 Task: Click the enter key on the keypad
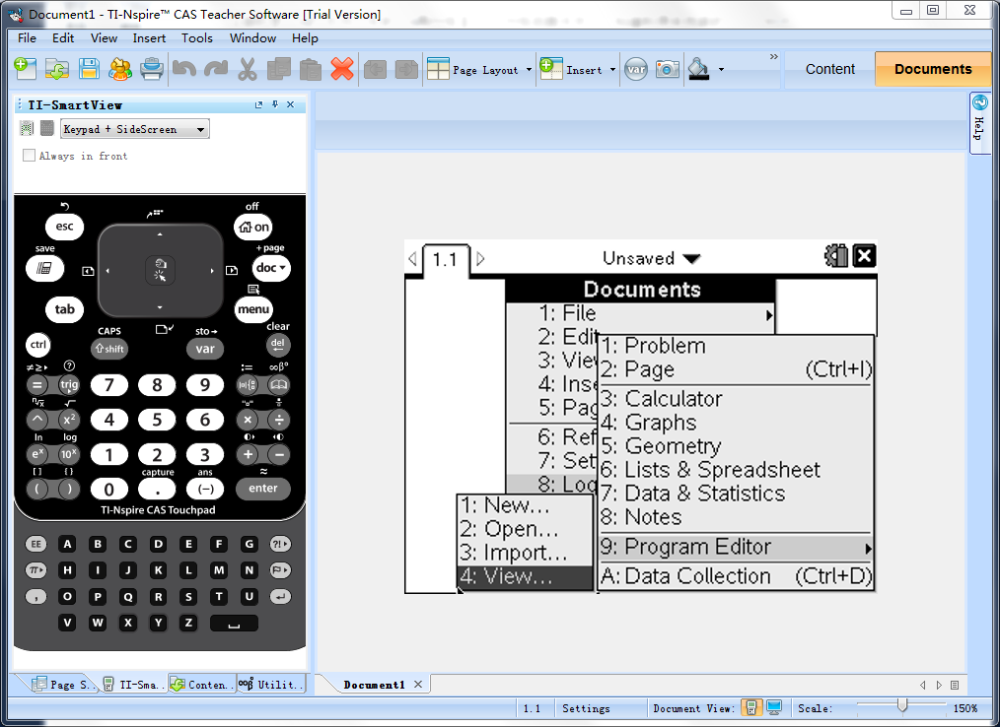(x=262, y=489)
